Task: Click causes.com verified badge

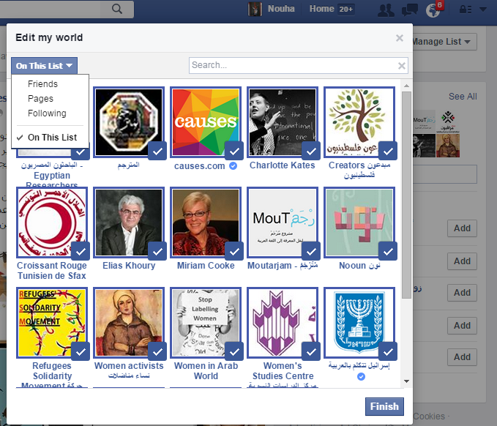Action: click(233, 165)
